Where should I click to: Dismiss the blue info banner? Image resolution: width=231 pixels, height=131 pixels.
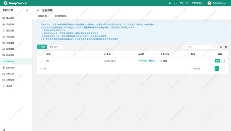pos(225,24)
